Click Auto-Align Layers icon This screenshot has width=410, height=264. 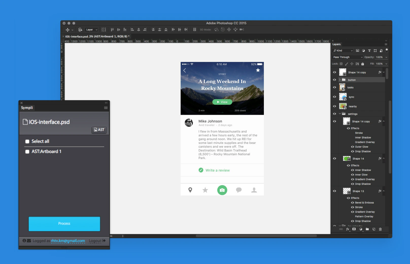coord(195,30)
